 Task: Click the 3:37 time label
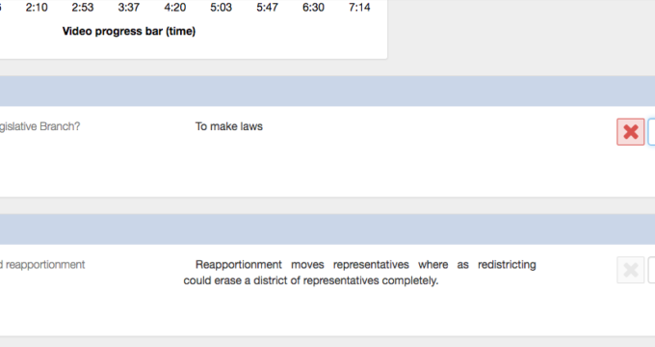click(x=129, y=7)
